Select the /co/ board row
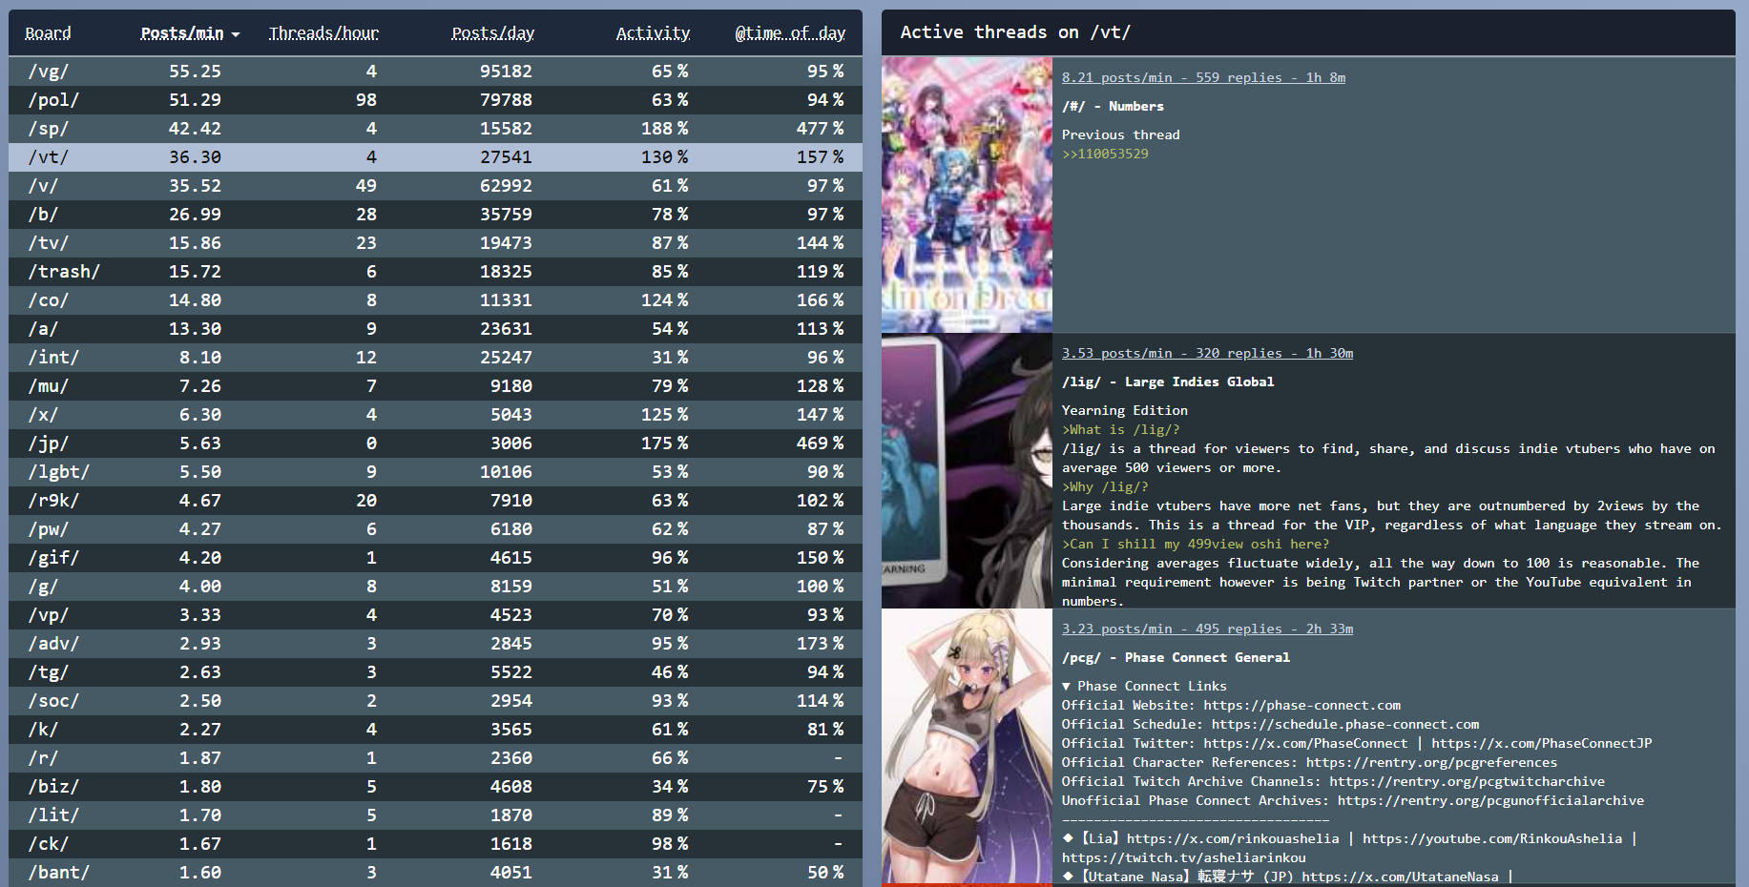Image resolution: width=1749 pixels, height=887 pixels. 435,300
